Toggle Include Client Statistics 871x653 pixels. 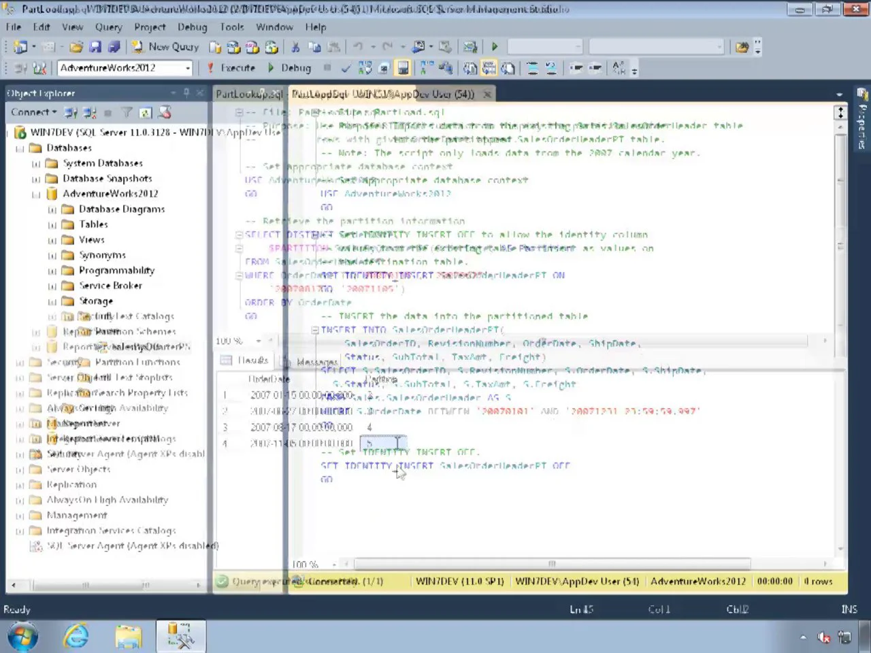pyautogui.click(x=446, y=68)
